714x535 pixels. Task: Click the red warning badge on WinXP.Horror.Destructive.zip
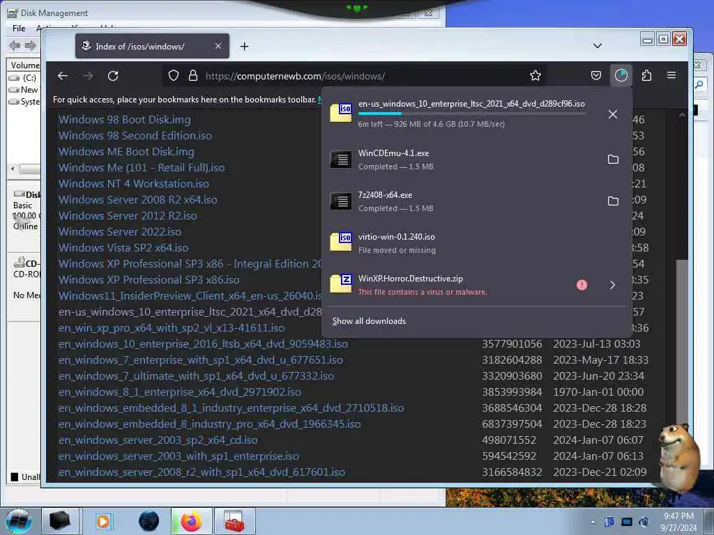point(582,285)
